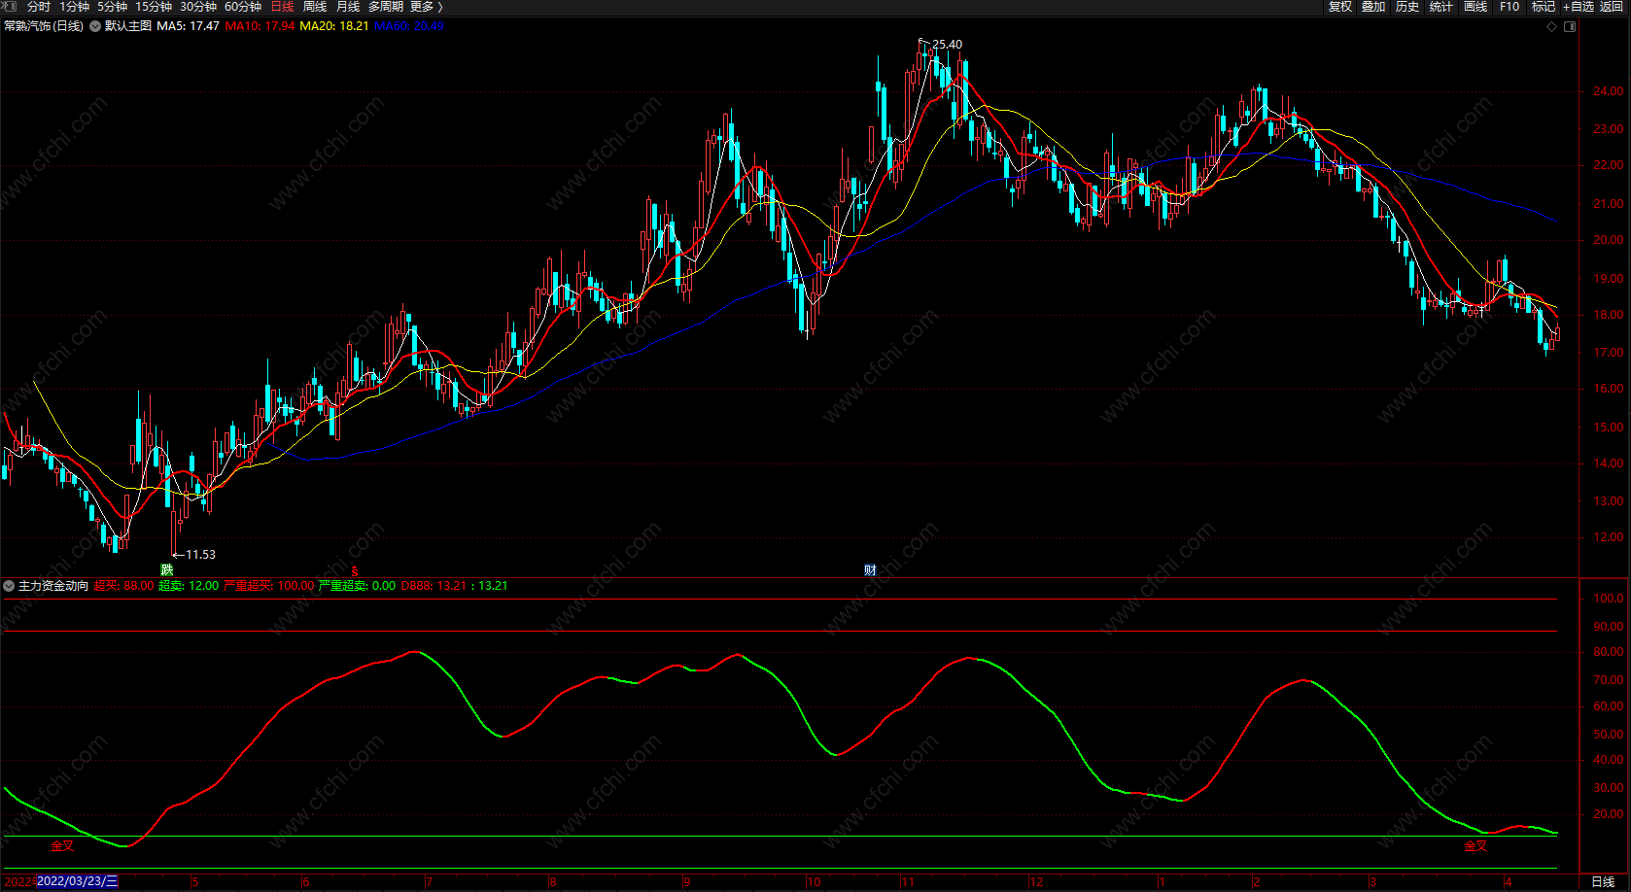The height and width of the screenshot is (892, 1631).
Task: Click the diamond icon at chart top-right
Action: coord(1551,26)
